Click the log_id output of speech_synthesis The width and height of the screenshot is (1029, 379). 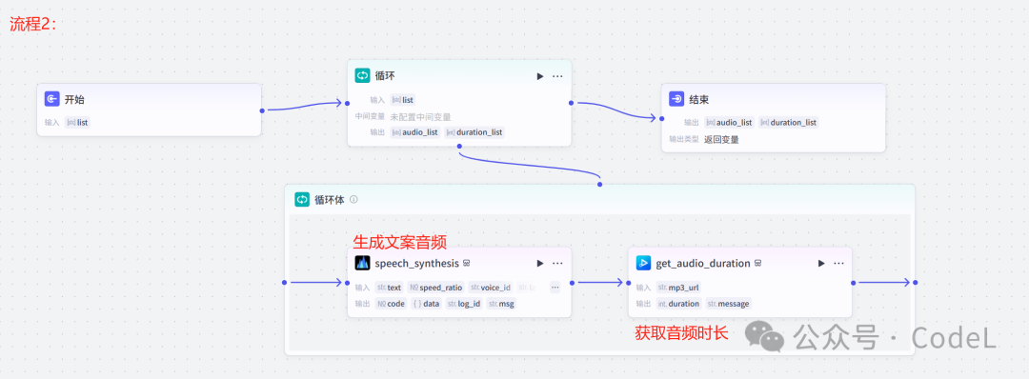click(x=464, y=304)
